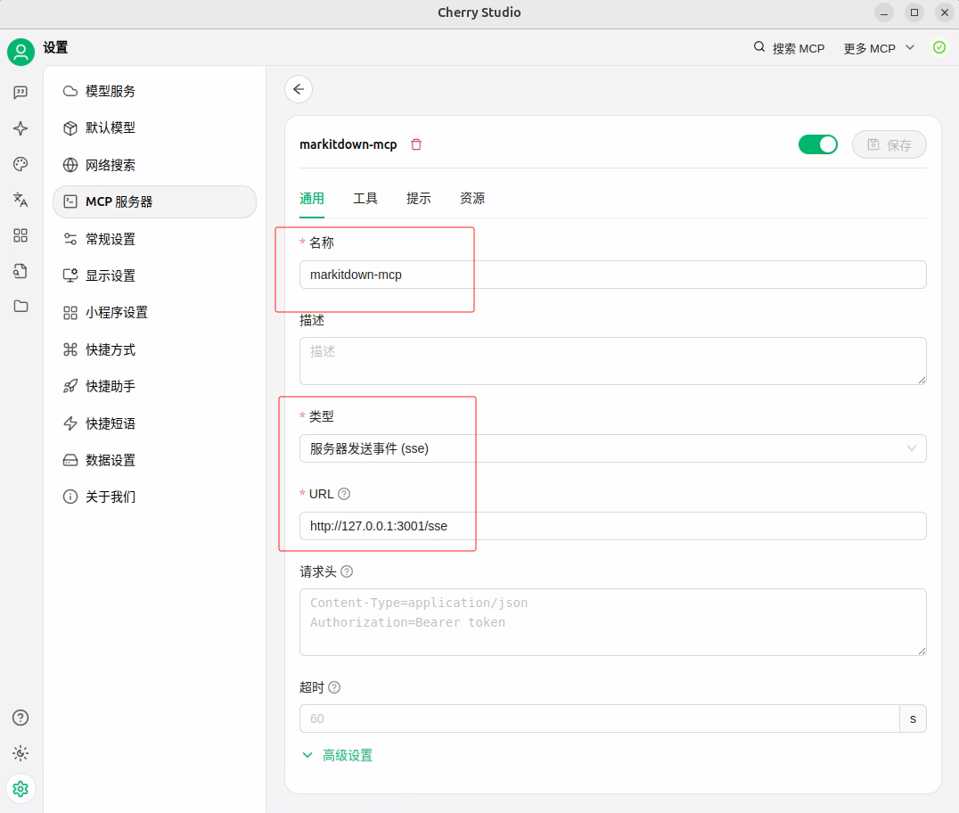Open 快捷助手 settings
The image size is (959, 813).
coord(155,387)
